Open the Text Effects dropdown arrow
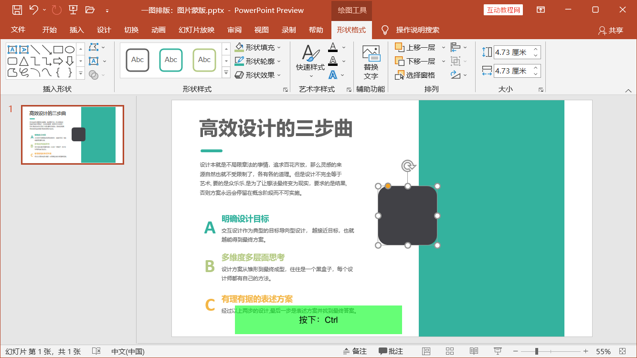 tap(343, 75)
